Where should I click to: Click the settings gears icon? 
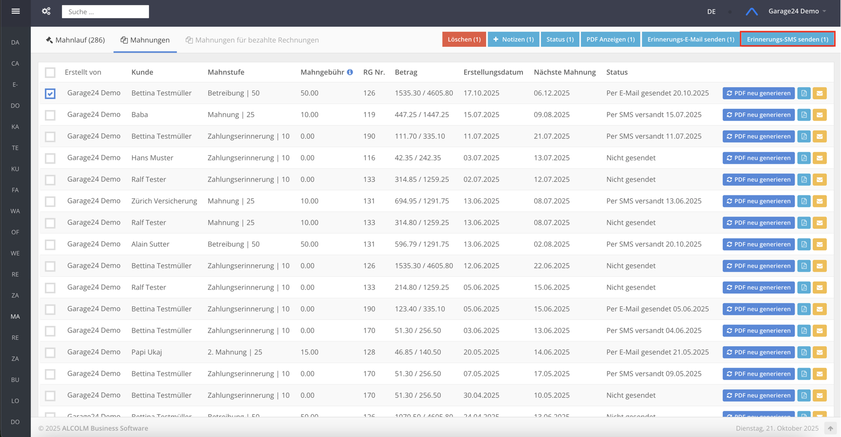coord(46,11)
